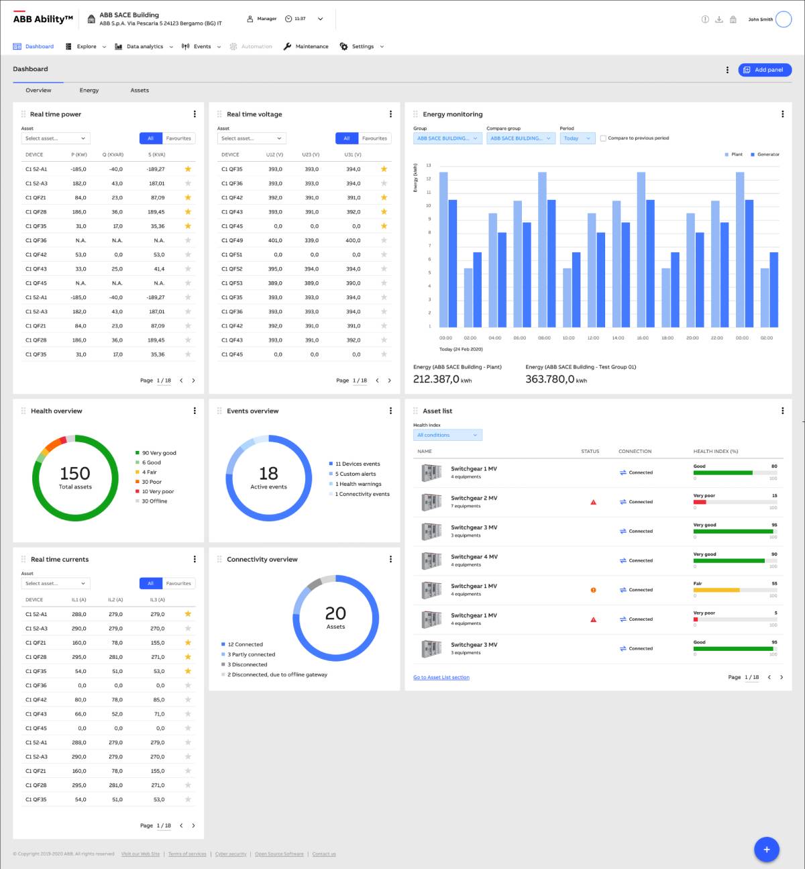Click Switchgear 3 MV thumbnail with 95 health

431,531
